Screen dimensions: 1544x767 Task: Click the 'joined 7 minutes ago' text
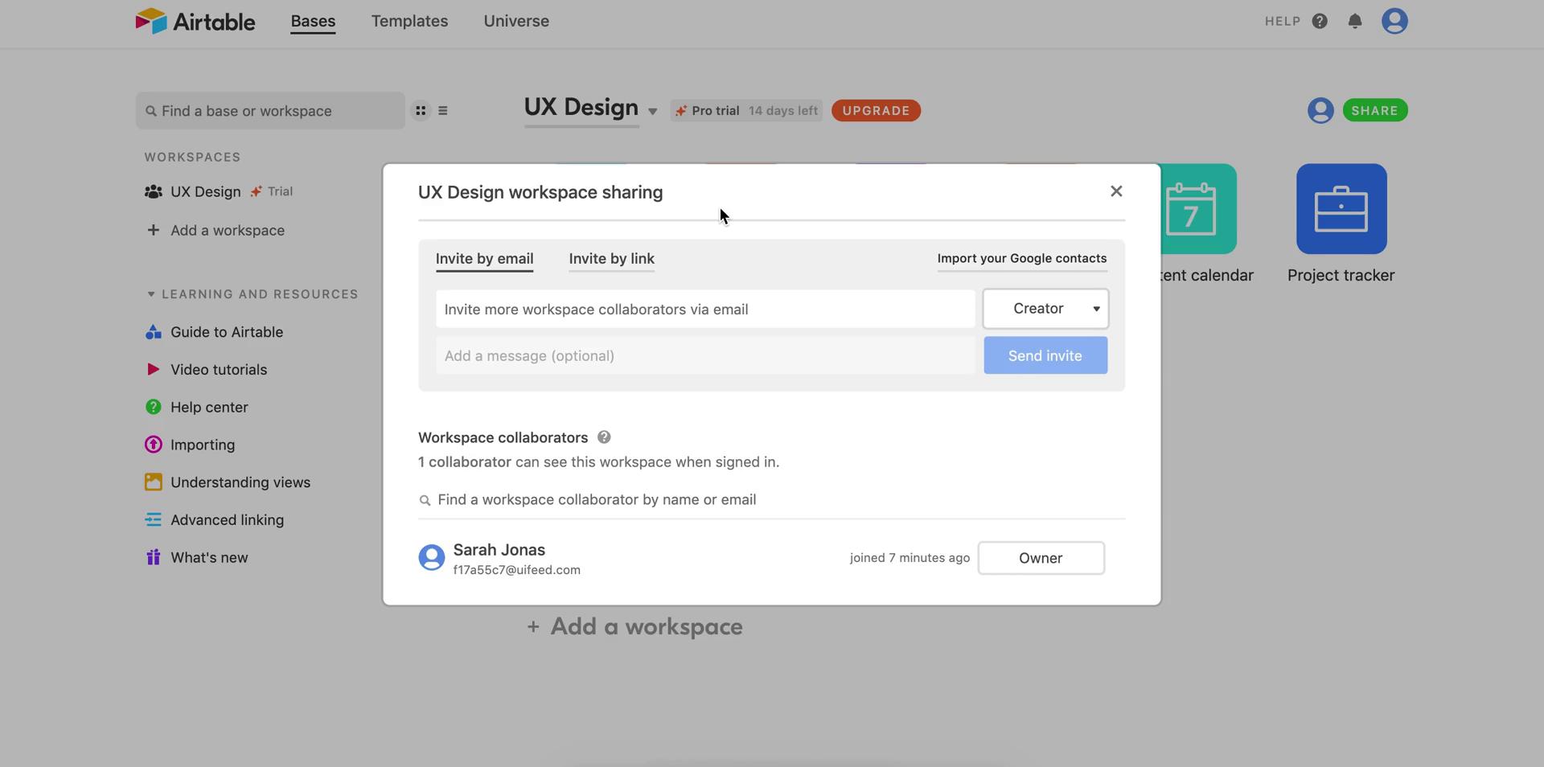910,558
